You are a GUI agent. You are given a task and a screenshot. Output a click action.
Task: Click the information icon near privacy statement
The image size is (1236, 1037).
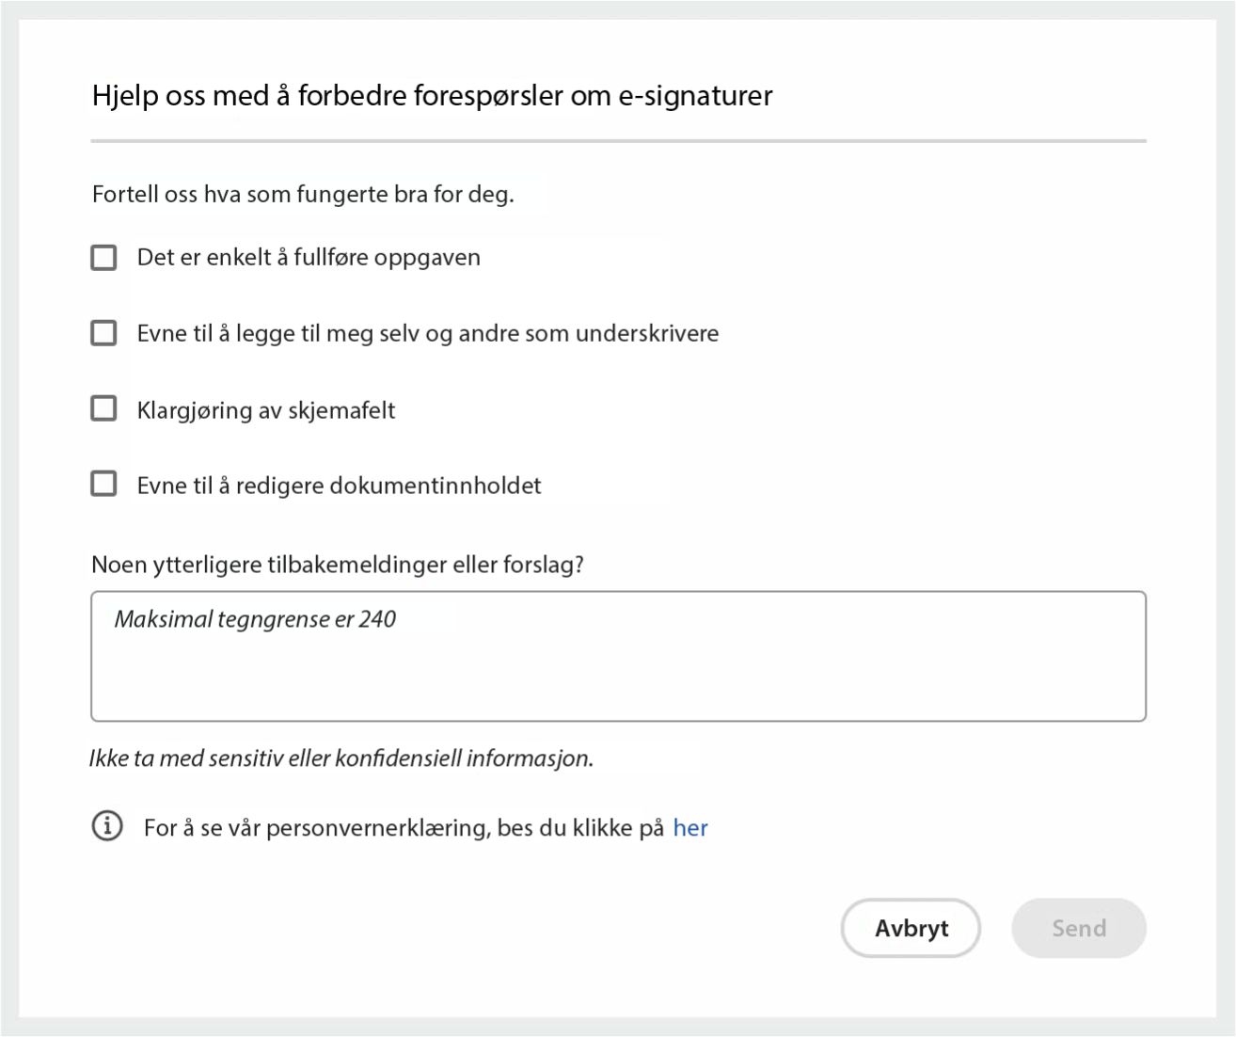[x=108, y=826]
